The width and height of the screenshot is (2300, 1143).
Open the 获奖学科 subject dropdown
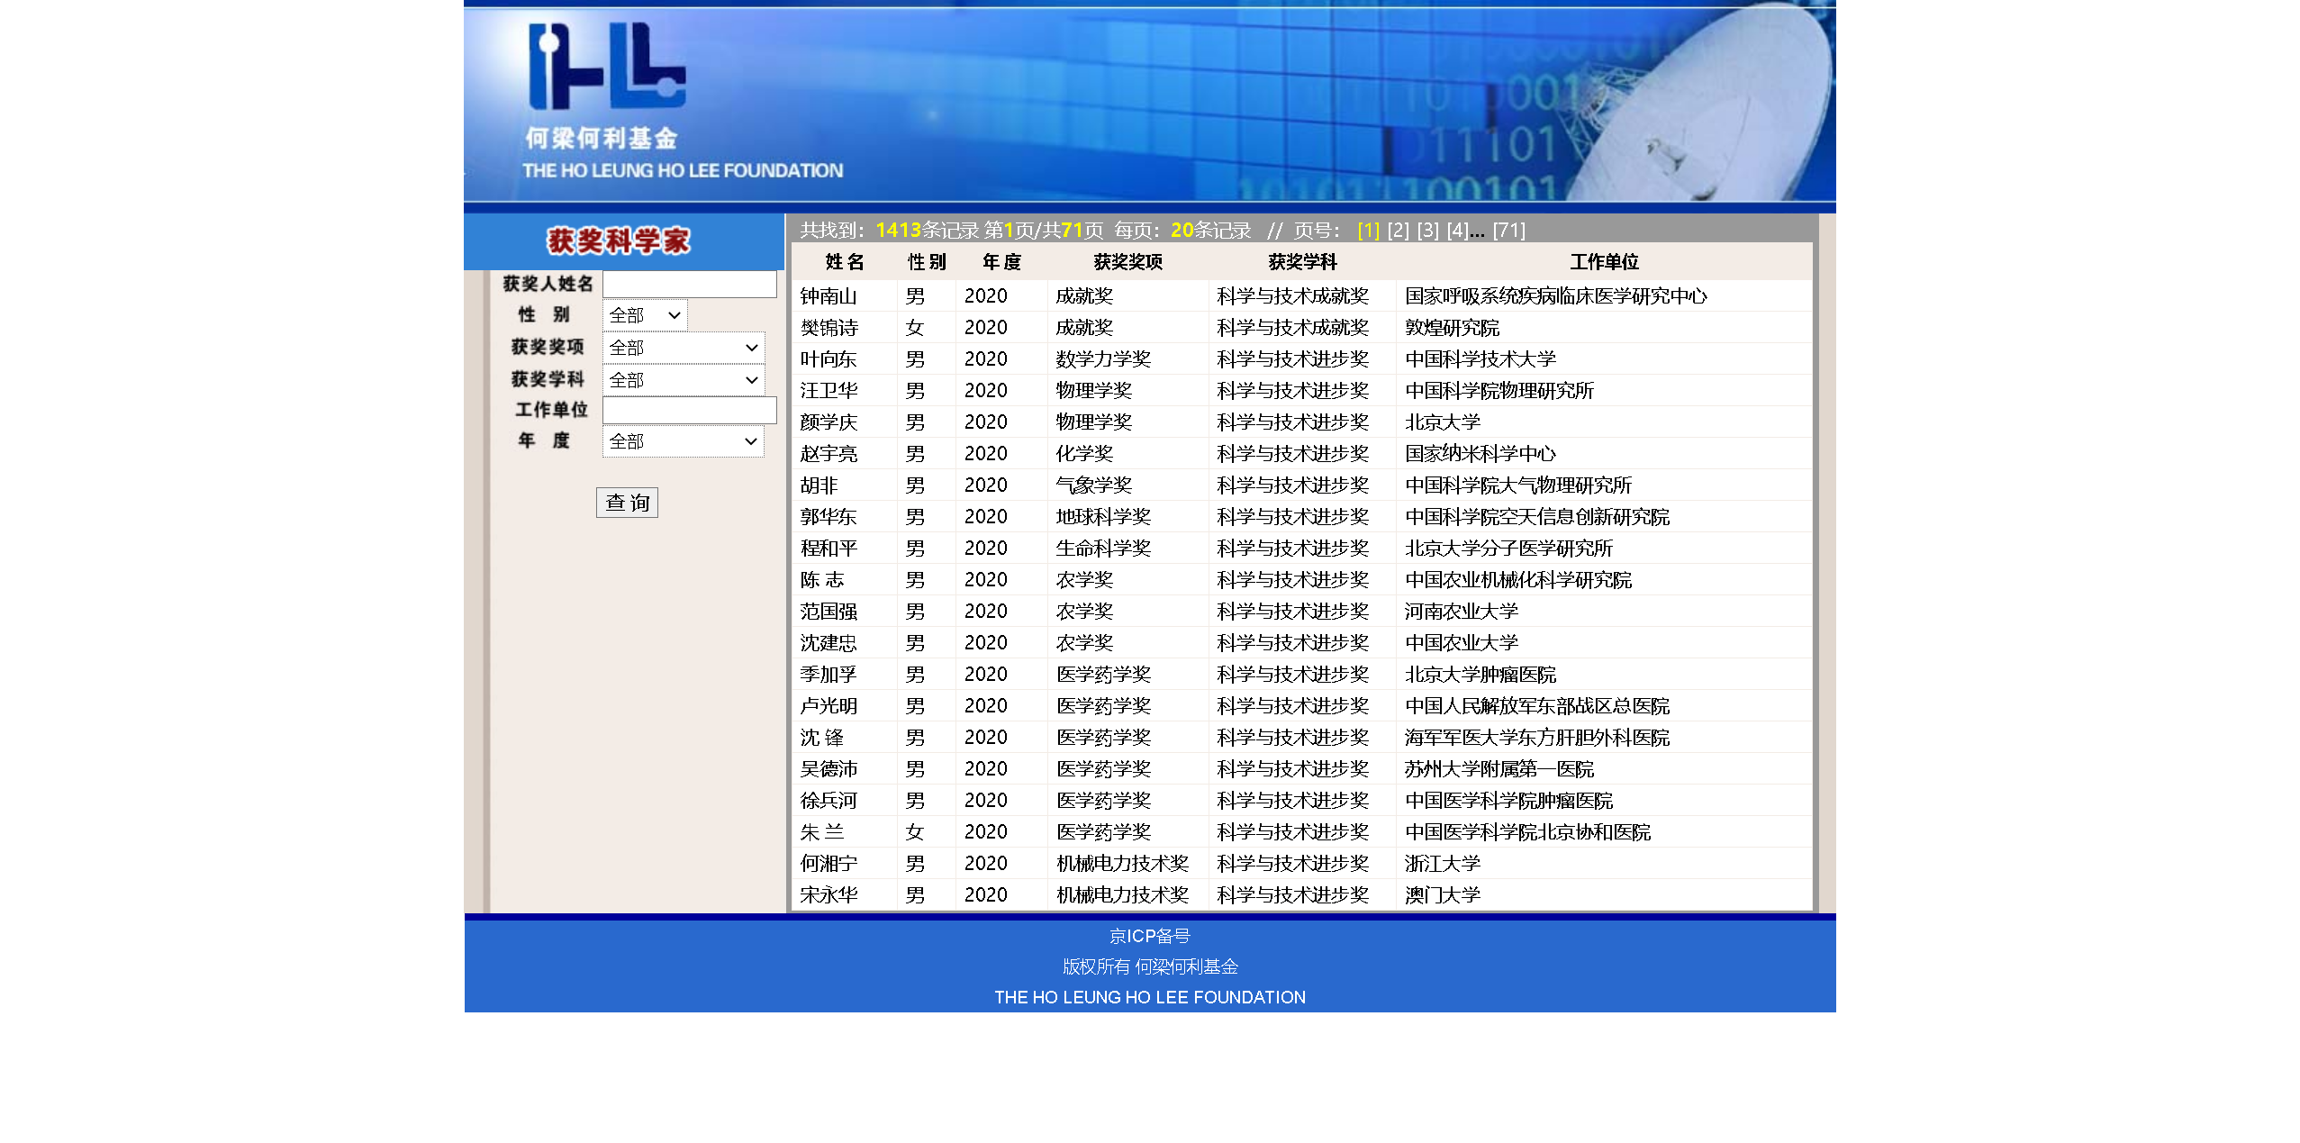pyautogui.click(x=683, y=380)
